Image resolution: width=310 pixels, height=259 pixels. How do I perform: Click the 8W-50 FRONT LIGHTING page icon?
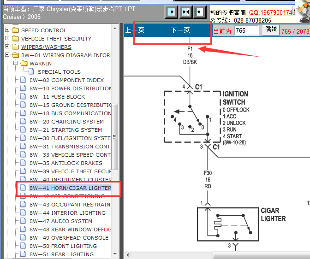(23, 246)
